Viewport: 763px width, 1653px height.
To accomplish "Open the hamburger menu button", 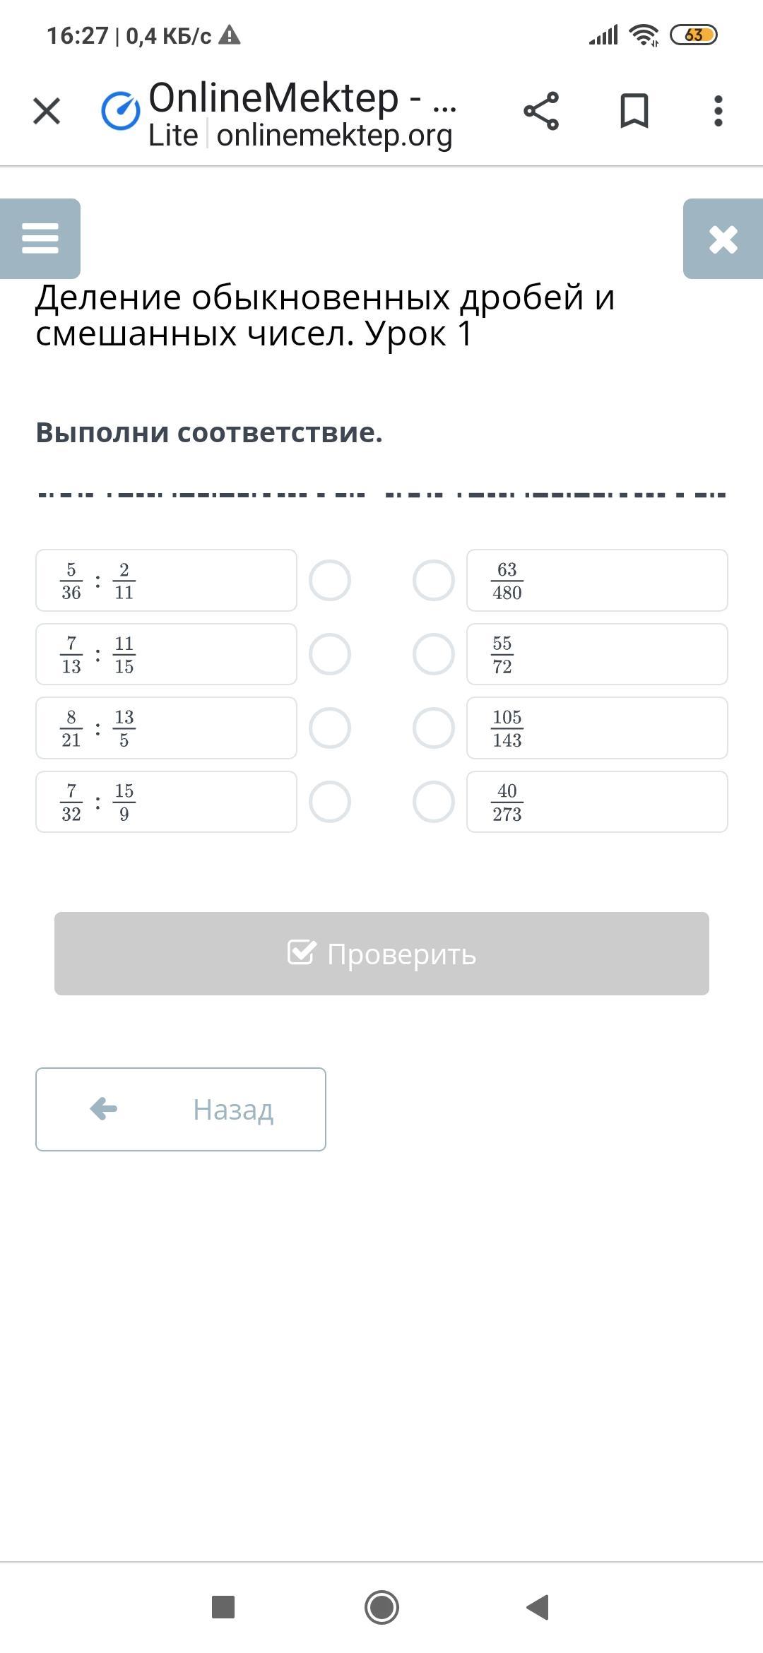I will (x=40, y=239).
